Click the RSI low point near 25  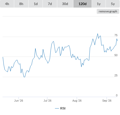coord(24,77)
